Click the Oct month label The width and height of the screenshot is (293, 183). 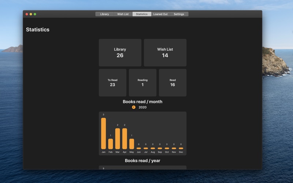(x=167, y=152)
